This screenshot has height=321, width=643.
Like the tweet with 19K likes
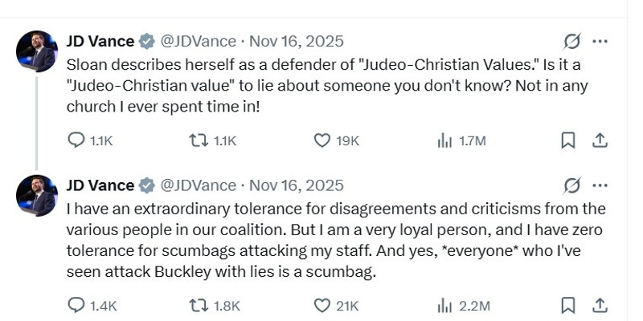coord(322,140)
